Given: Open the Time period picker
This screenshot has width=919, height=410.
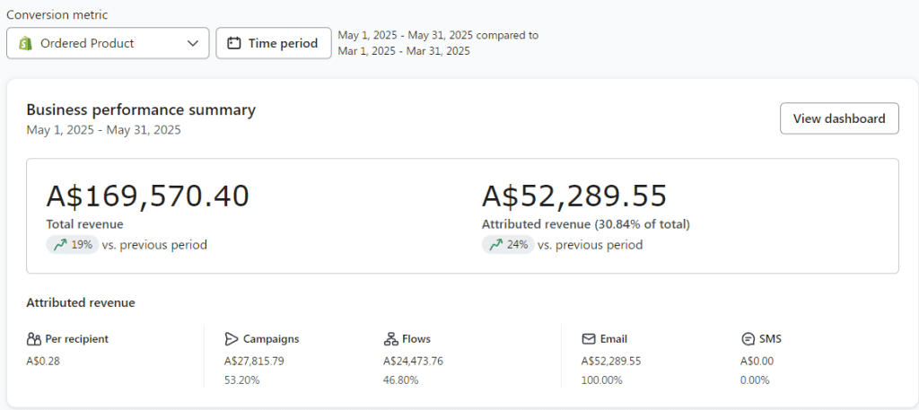Looking at the screenshot, I should tap(273, 43).
